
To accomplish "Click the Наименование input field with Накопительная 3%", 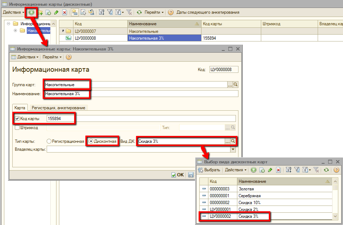I will pyautogui.click(x=140, y=94).
